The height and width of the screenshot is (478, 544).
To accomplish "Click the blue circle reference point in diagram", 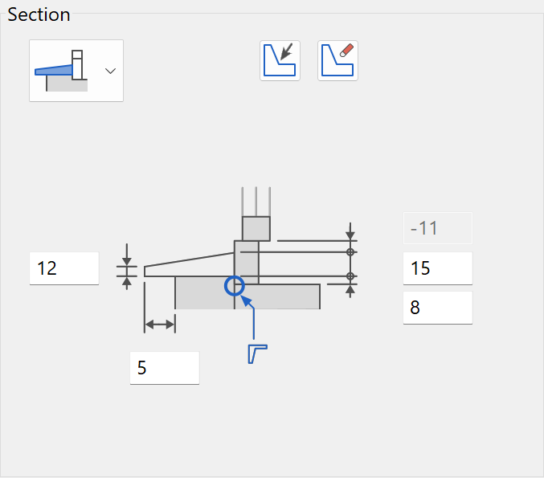I will [235, 286].
